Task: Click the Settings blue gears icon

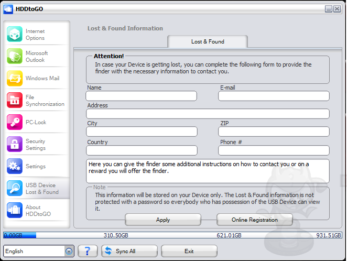Action: tap(15, 166)
